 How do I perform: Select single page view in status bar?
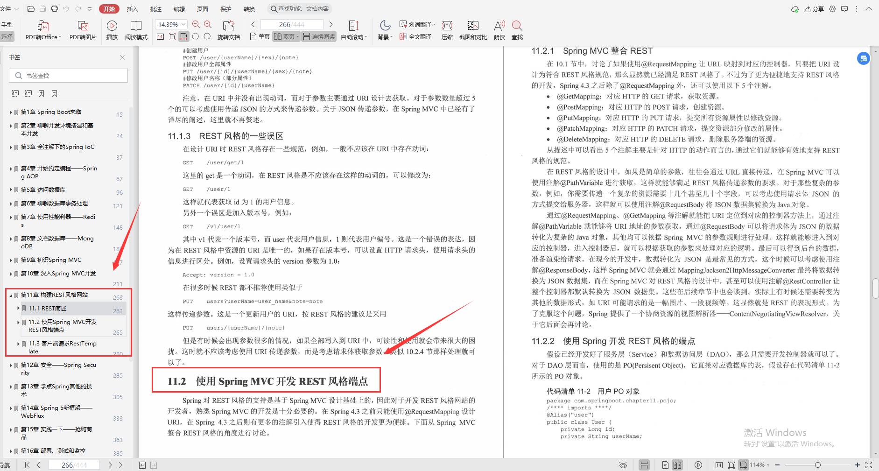[665, 465]
